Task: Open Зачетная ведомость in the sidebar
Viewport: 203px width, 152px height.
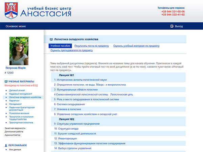Action: point(16,128)
